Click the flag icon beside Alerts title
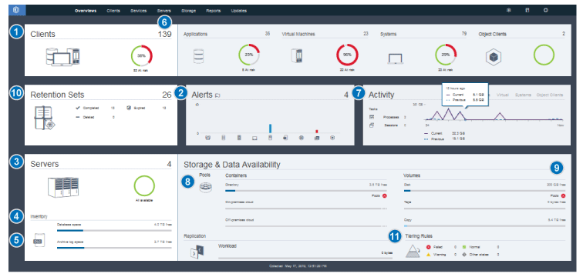 (217, 95)
